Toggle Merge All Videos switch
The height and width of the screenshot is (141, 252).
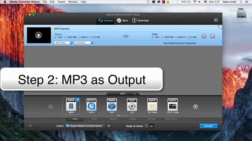[149, 126]
